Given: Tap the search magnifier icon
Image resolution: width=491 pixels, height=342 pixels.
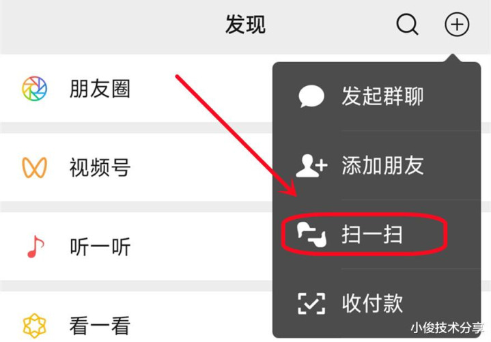Looking at the screenshot, I should coord(407,25).
